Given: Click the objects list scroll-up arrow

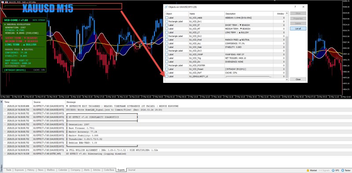Looking at the screenshot, I should click(287, 13).
